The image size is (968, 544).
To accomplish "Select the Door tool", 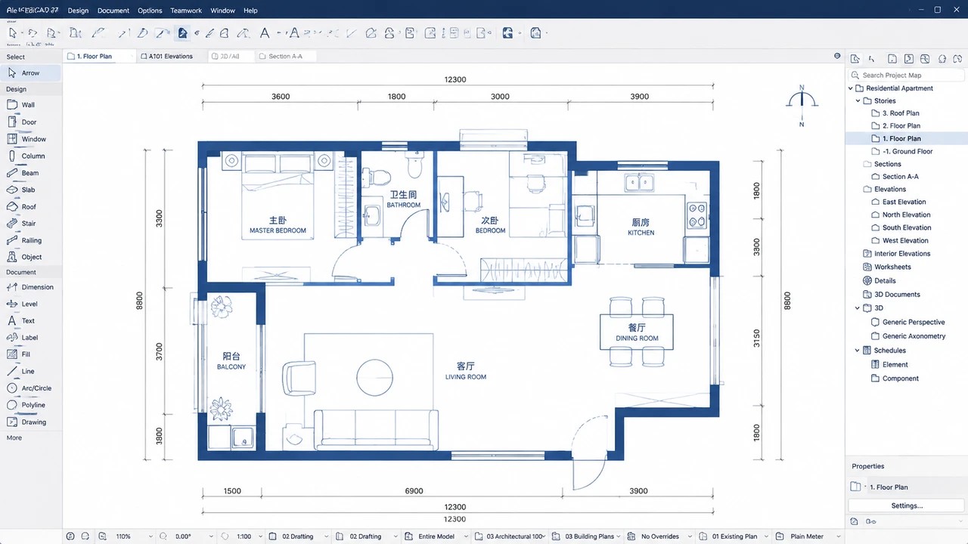I will (x=30, y=122).
